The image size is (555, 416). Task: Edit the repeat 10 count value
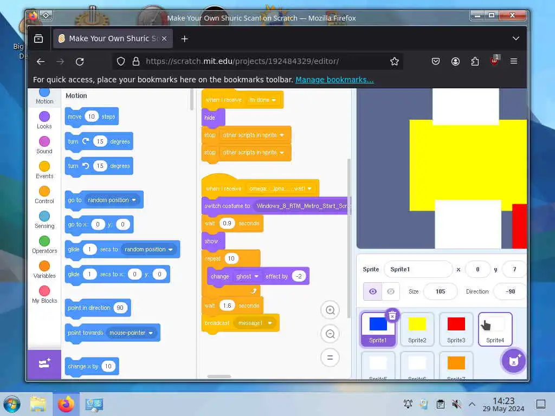231,258
